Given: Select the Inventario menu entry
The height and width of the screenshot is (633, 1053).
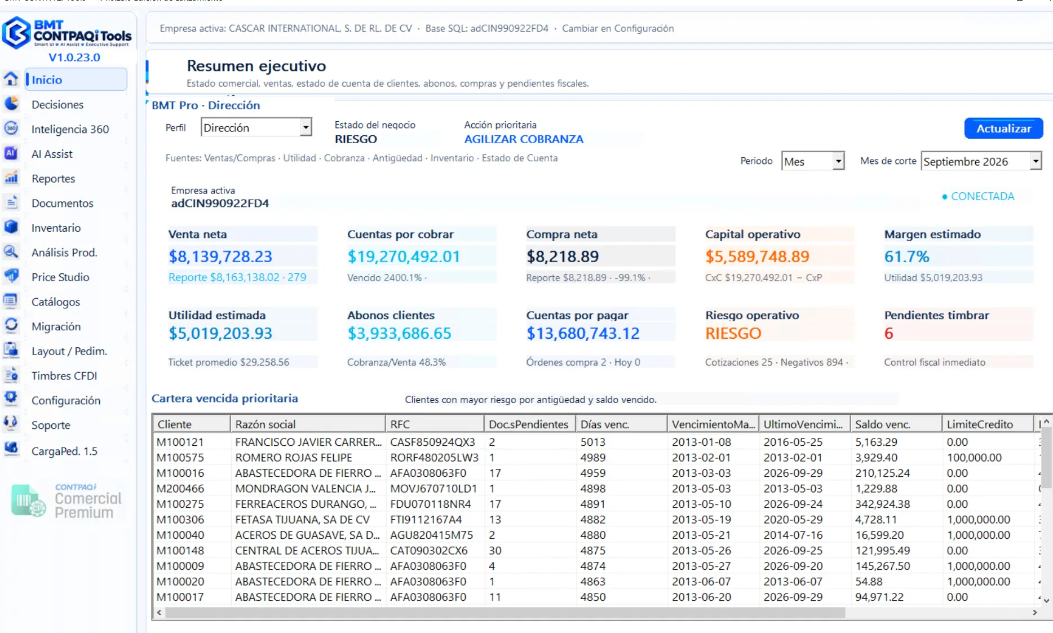Looking at the screenshot, I should (x=56, y=228).
